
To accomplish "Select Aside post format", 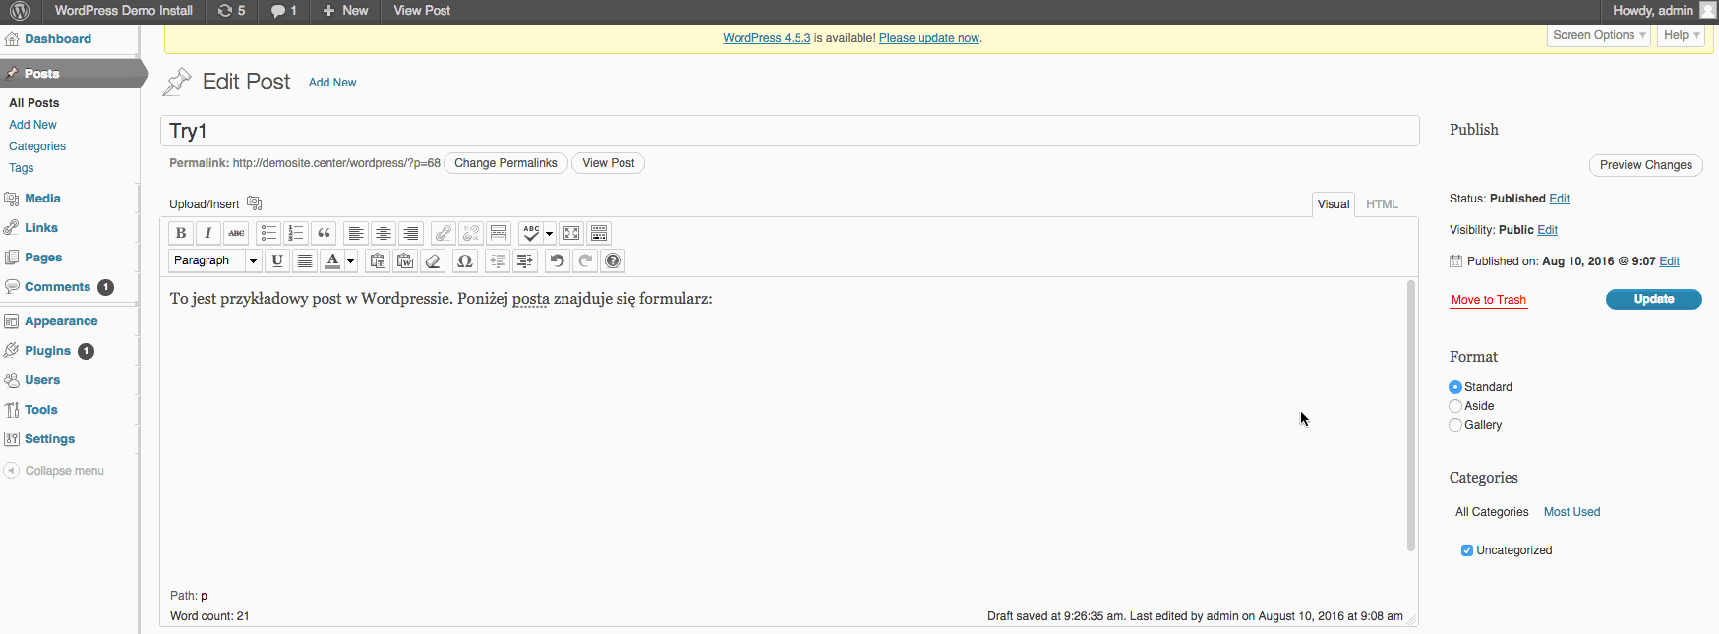I will tap(1455, 406).
